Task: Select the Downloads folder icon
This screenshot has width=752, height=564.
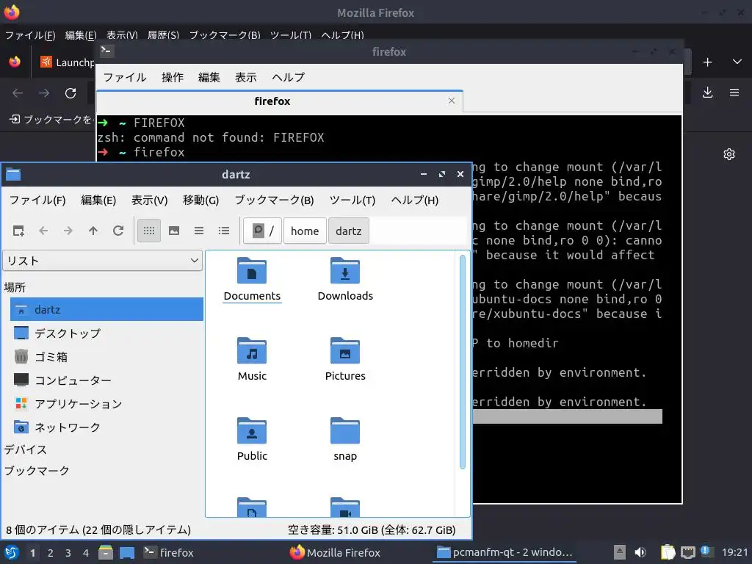Action: 345,272
